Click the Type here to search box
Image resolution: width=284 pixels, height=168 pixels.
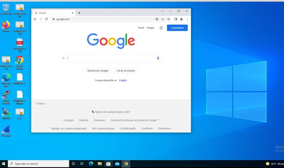pos(39,164)
